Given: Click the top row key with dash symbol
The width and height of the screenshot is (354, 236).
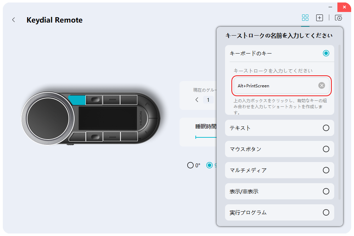Looking at the screenshot, I should click(x=112, y=100).
